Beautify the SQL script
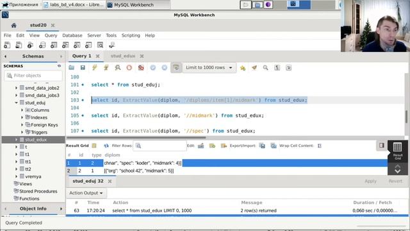This screenshot has width=410, height=231. (254, 67)
